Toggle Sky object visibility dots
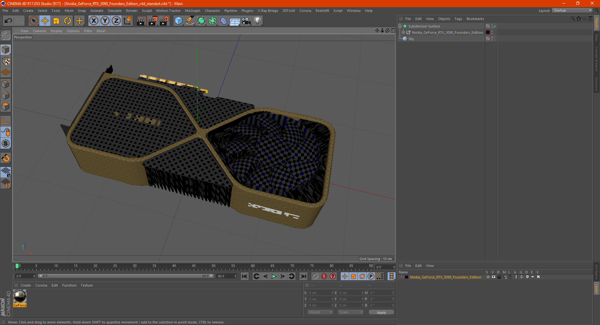The image size is (600, 325). tap(492, 39)
